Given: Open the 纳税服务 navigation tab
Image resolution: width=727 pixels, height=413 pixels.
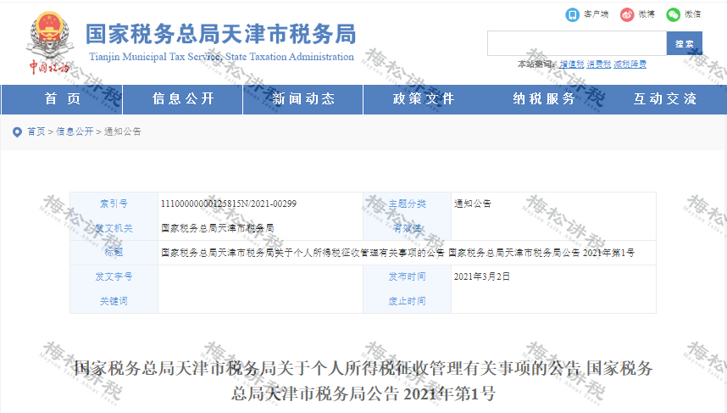Looking at the screenshot, I should coord(544,99).
